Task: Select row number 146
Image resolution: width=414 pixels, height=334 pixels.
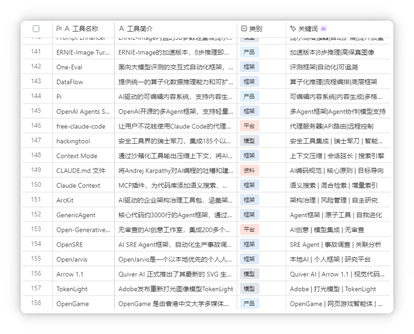Action: click(36, 126)
